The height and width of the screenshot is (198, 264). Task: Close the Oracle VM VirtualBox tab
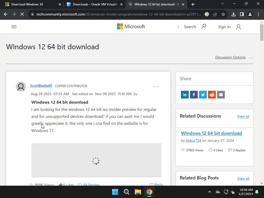pos(121,4)
